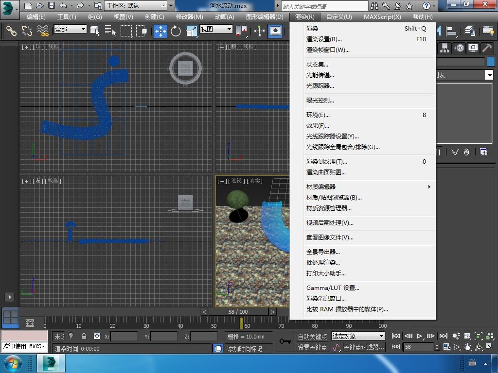Open the 工作区: 默认 workspace dropdown

coord(136,5)
